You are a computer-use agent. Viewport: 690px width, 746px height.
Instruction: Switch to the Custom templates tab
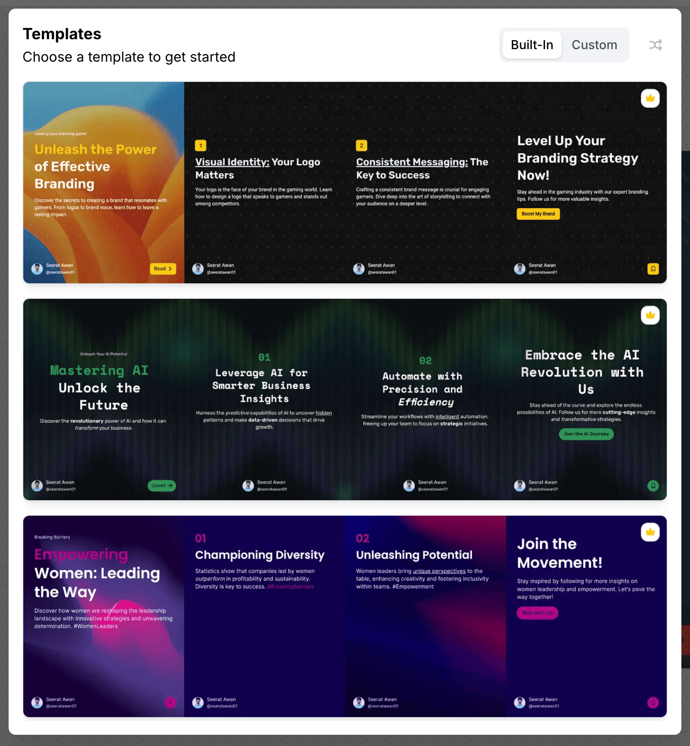point(594,45)
